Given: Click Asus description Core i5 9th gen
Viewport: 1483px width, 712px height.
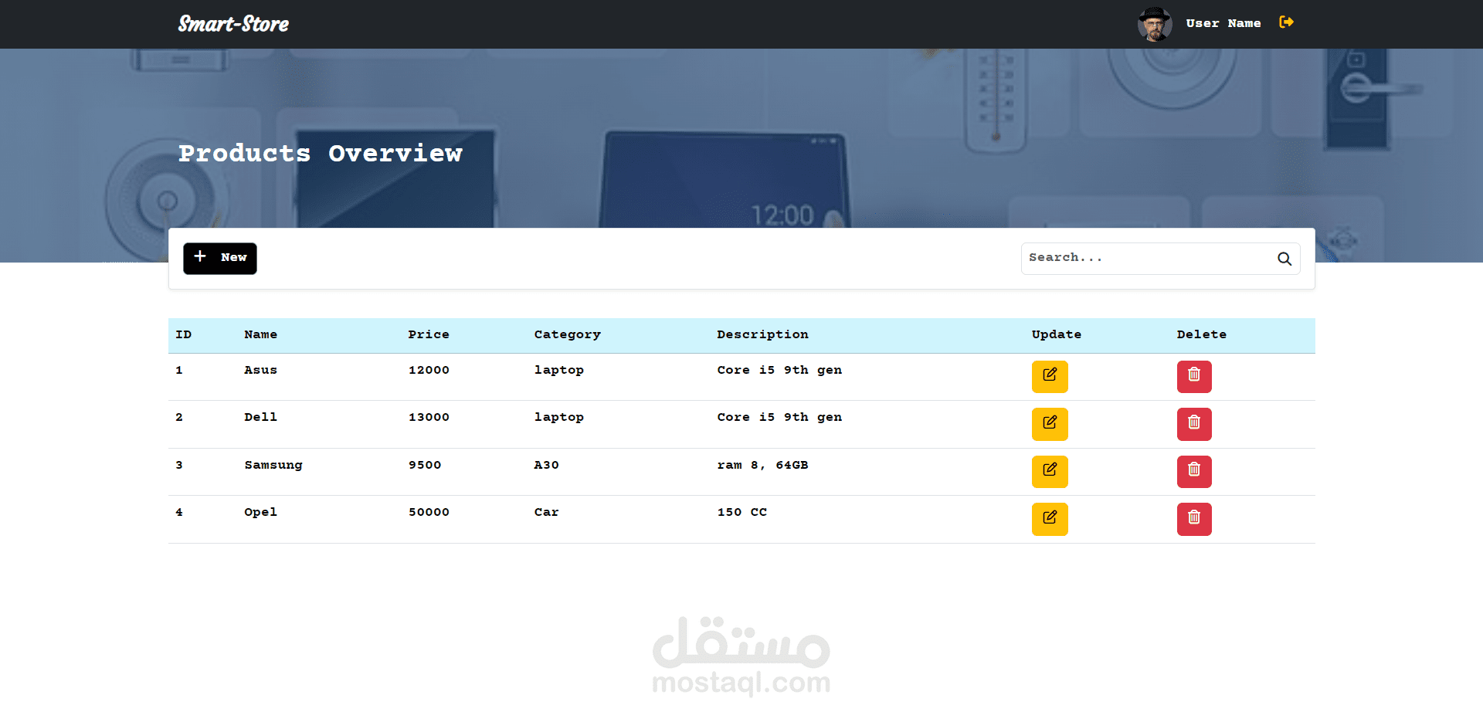Looking at the screenshot, I should [x=779, y=370].
